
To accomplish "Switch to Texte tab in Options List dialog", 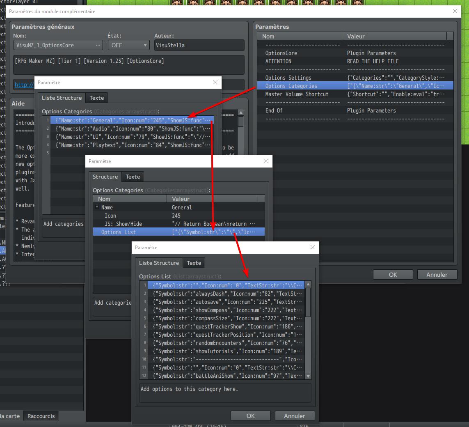I will pos(194,263).
